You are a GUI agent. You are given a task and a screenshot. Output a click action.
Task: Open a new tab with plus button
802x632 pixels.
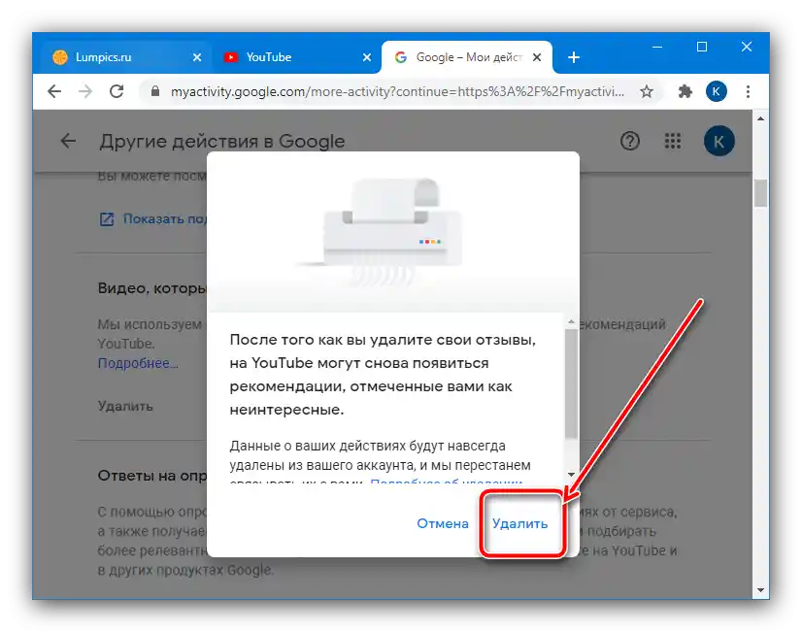click(x=574, y=57)
